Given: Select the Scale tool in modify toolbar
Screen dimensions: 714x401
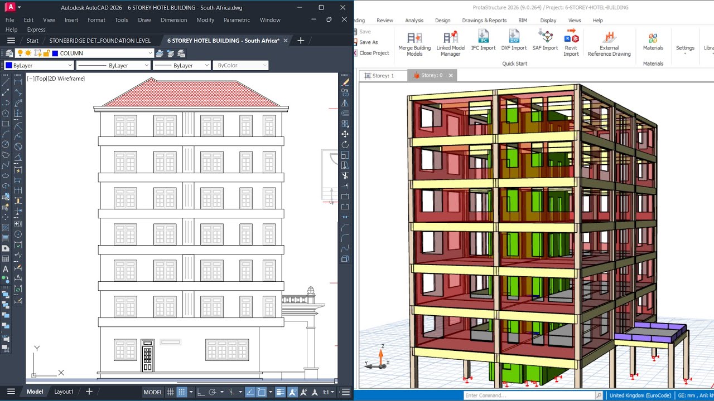Looking at the screenshot, I should 345,155.
